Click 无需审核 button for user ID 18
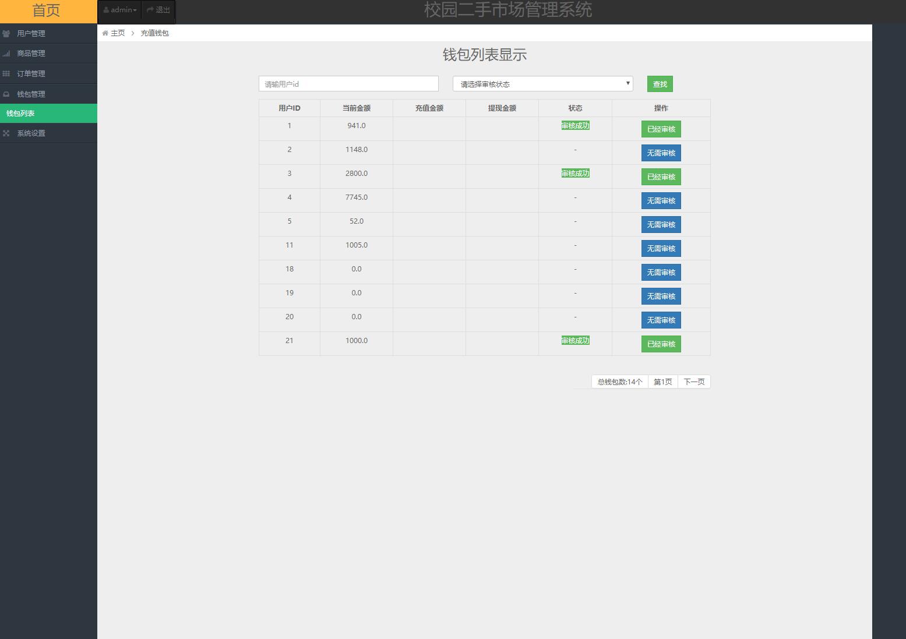906x639 pixels. point(661,273)
